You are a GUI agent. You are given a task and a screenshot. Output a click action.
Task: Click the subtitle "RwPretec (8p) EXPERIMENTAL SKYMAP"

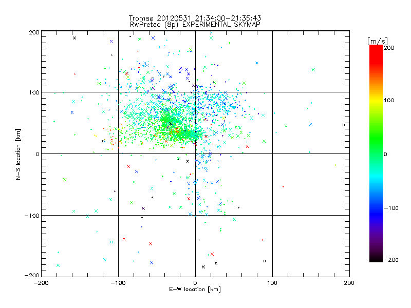195,25
